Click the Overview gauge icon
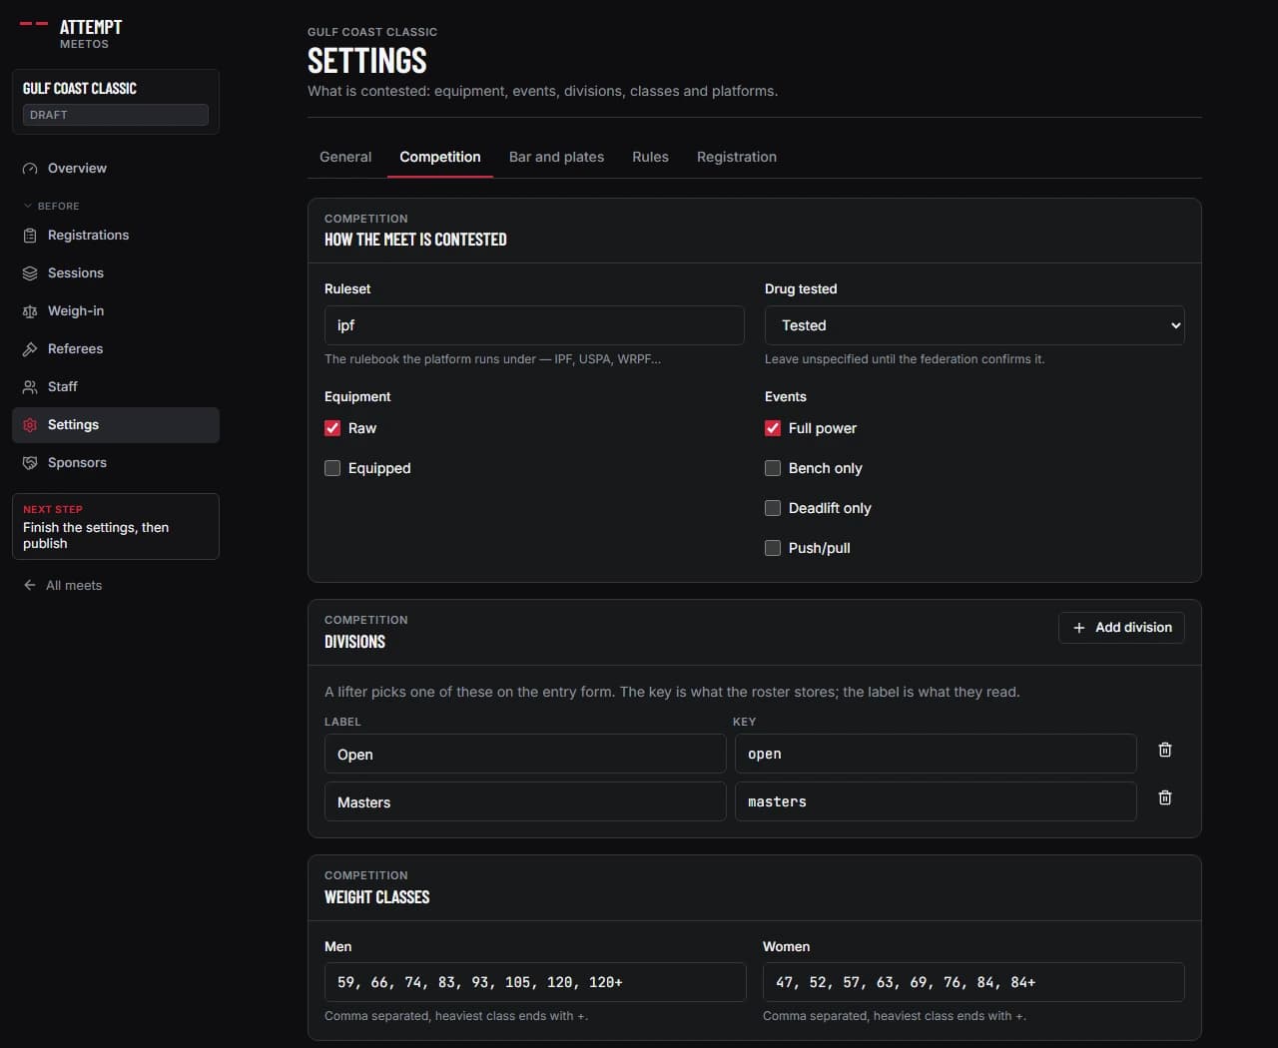 pos(30,169)
